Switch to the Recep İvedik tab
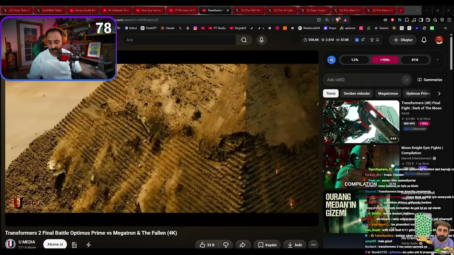Screen dimensions: 454x255 [82, 10]
